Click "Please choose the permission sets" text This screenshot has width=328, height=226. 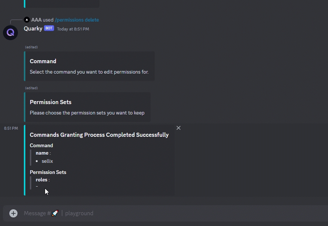pos(87,113)
